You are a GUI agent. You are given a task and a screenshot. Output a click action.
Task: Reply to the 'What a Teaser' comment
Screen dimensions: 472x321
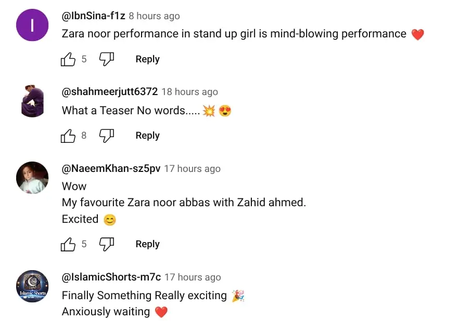(x=147, y=136)
